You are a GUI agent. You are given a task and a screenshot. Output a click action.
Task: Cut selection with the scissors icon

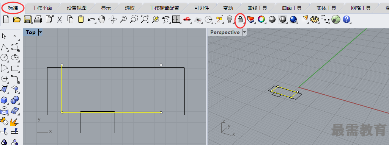(59, 19)
